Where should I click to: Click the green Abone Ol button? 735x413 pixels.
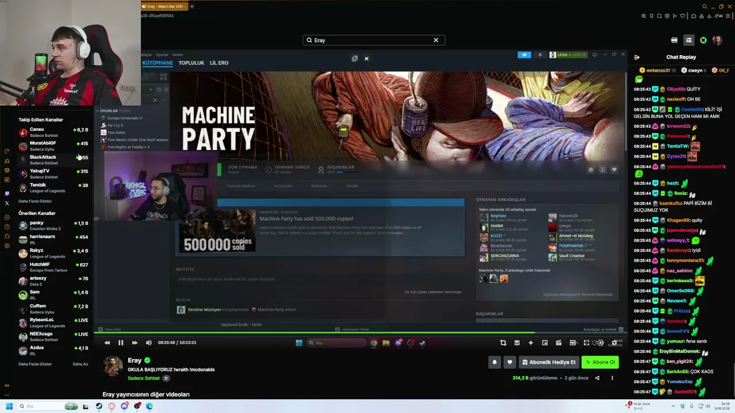click(600, 362)
